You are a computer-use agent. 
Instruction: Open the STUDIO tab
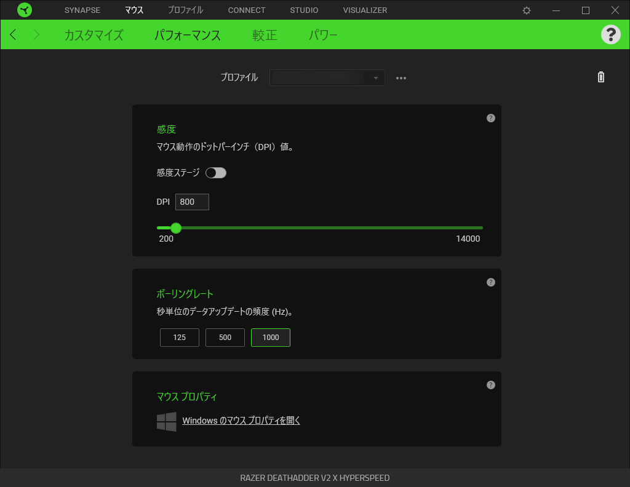coord(304,10)
